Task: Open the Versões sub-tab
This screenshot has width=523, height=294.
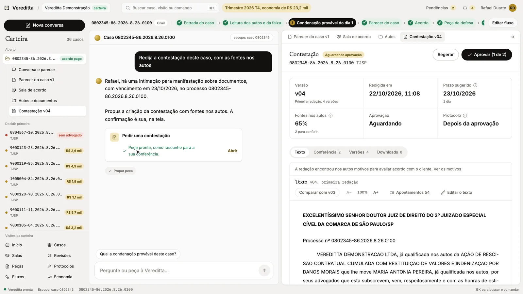Action: [359, 152]
